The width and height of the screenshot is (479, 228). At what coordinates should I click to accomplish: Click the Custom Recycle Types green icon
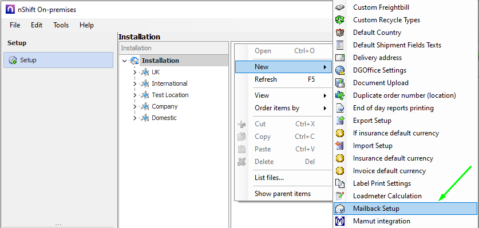point(340,20)
